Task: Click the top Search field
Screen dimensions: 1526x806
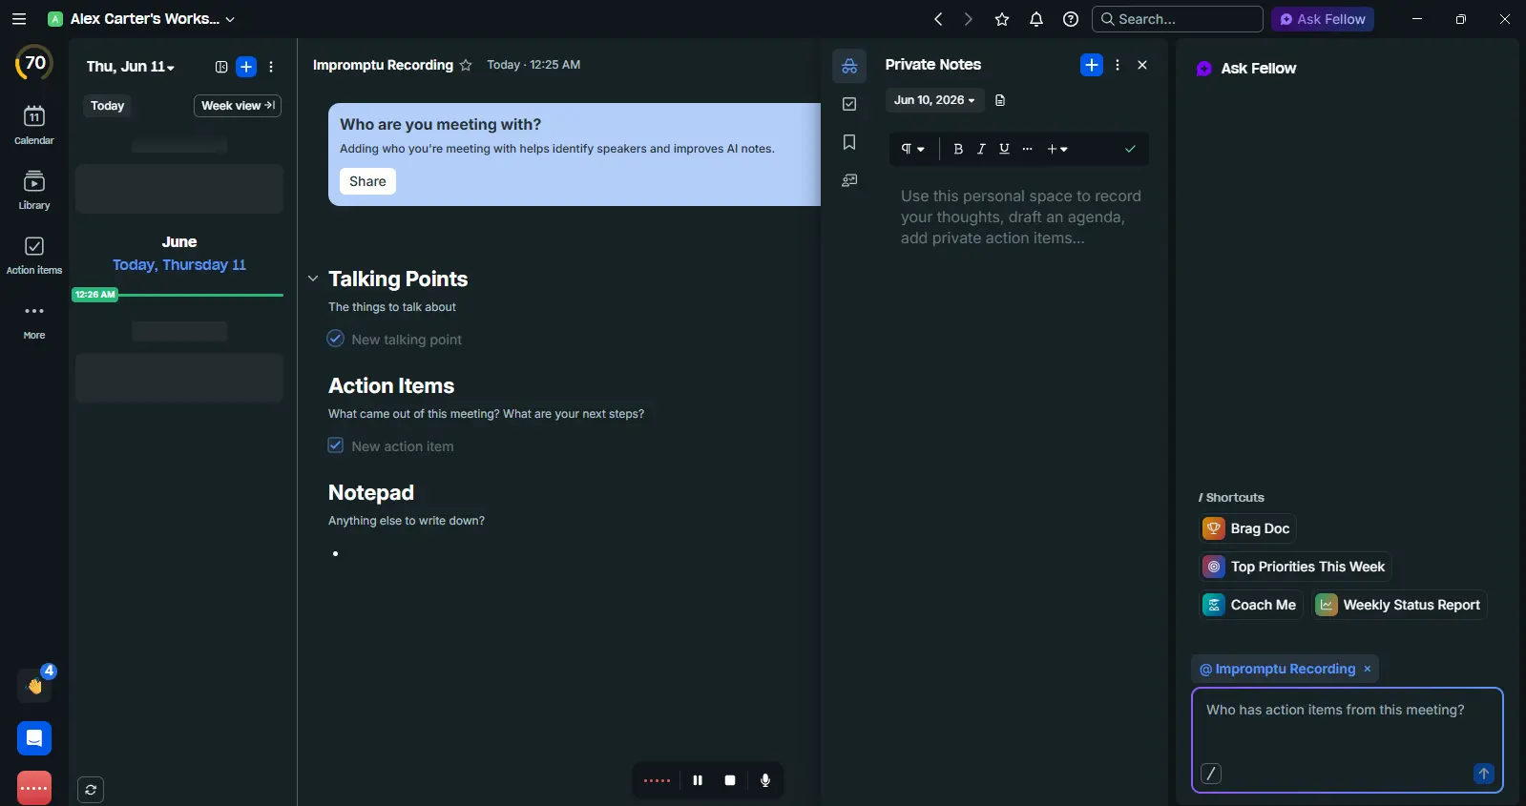Action: [1178, 19]
